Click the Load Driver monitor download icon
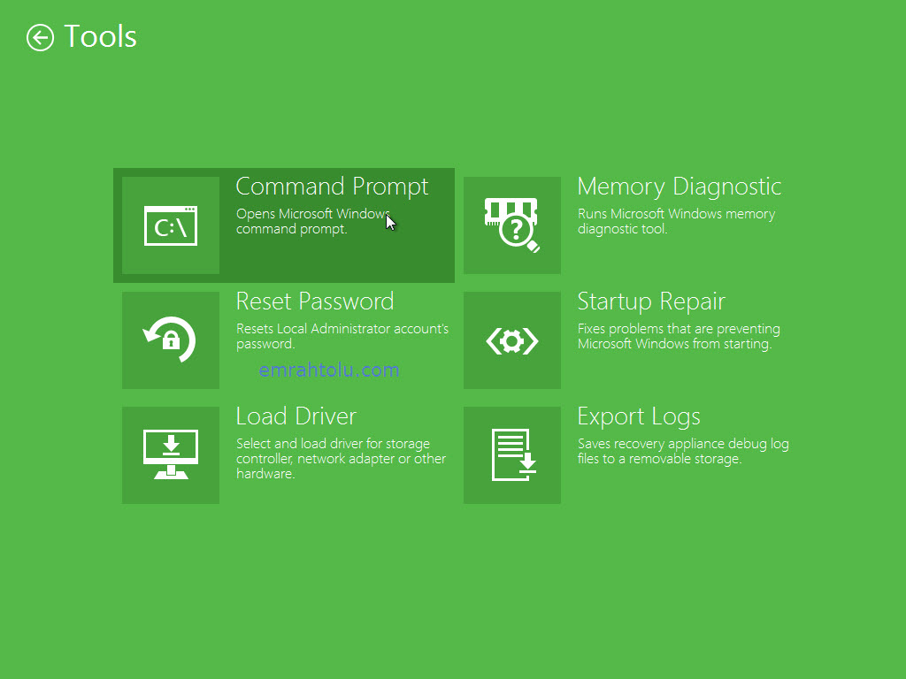The image size is (906, 679). (x=171, y=455)
